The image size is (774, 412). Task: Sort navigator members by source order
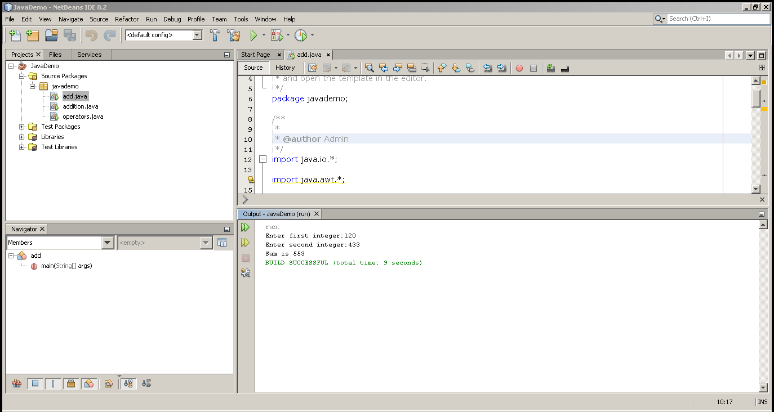[146, 383]
